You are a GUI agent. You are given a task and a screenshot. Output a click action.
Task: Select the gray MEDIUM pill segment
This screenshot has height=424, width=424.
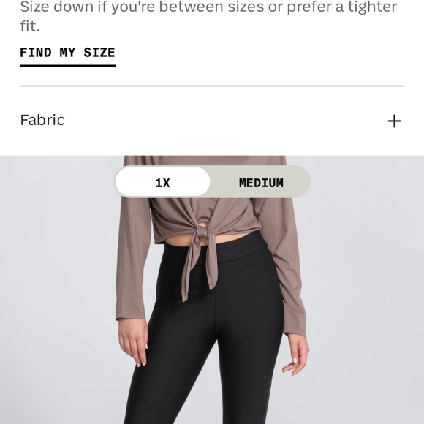pos(260,182)
